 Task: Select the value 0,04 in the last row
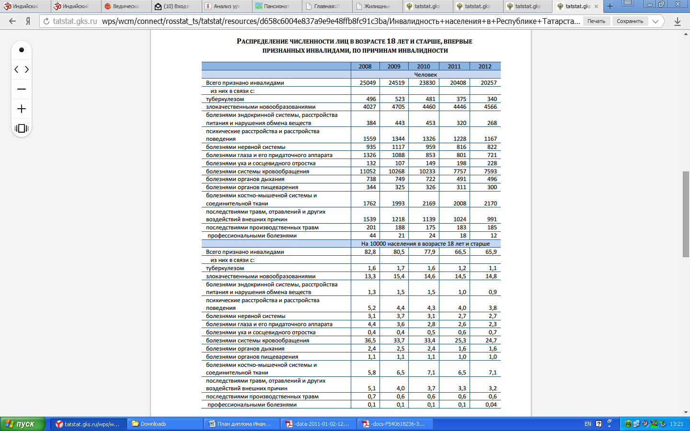(x=491, y=405)
